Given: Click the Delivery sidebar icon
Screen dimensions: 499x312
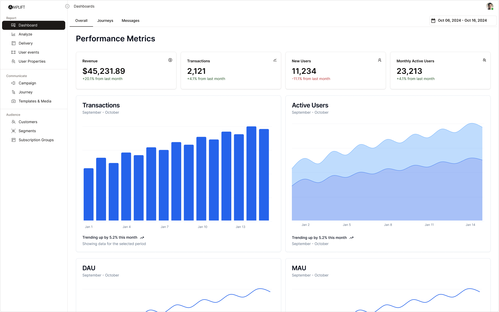Looking at the screenshot, I should 14,43.
